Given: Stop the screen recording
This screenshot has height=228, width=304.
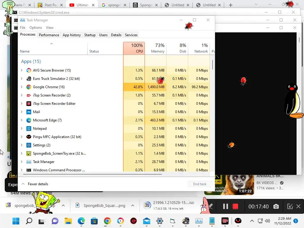Looking at the screenshot, I should (235, 207).
